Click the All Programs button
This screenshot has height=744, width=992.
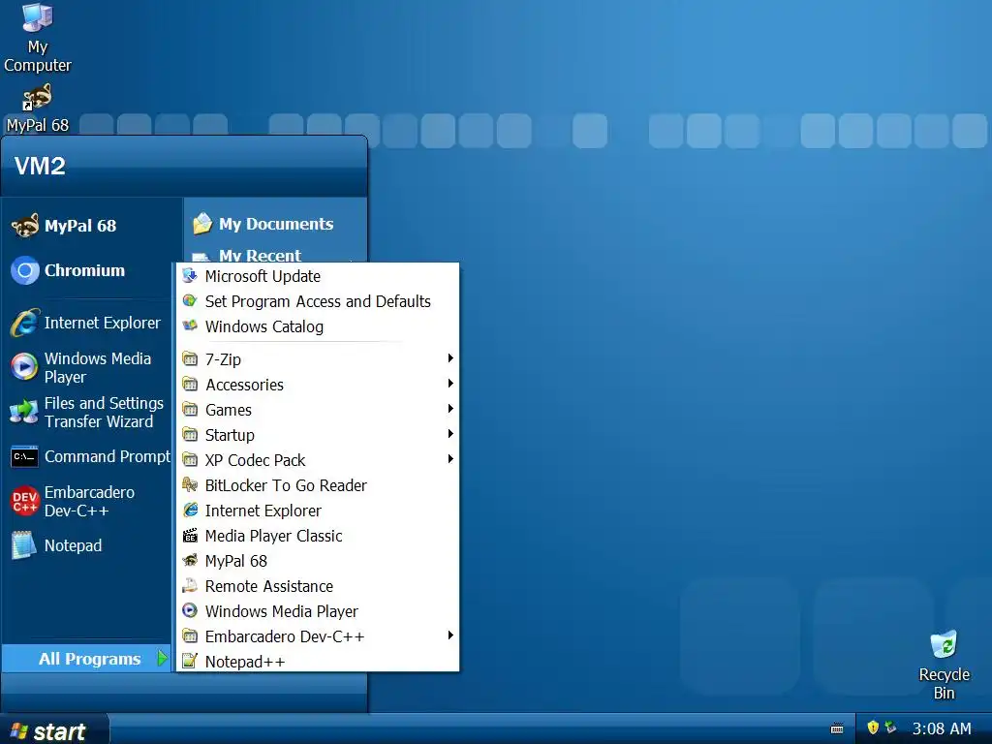(86, 659)
